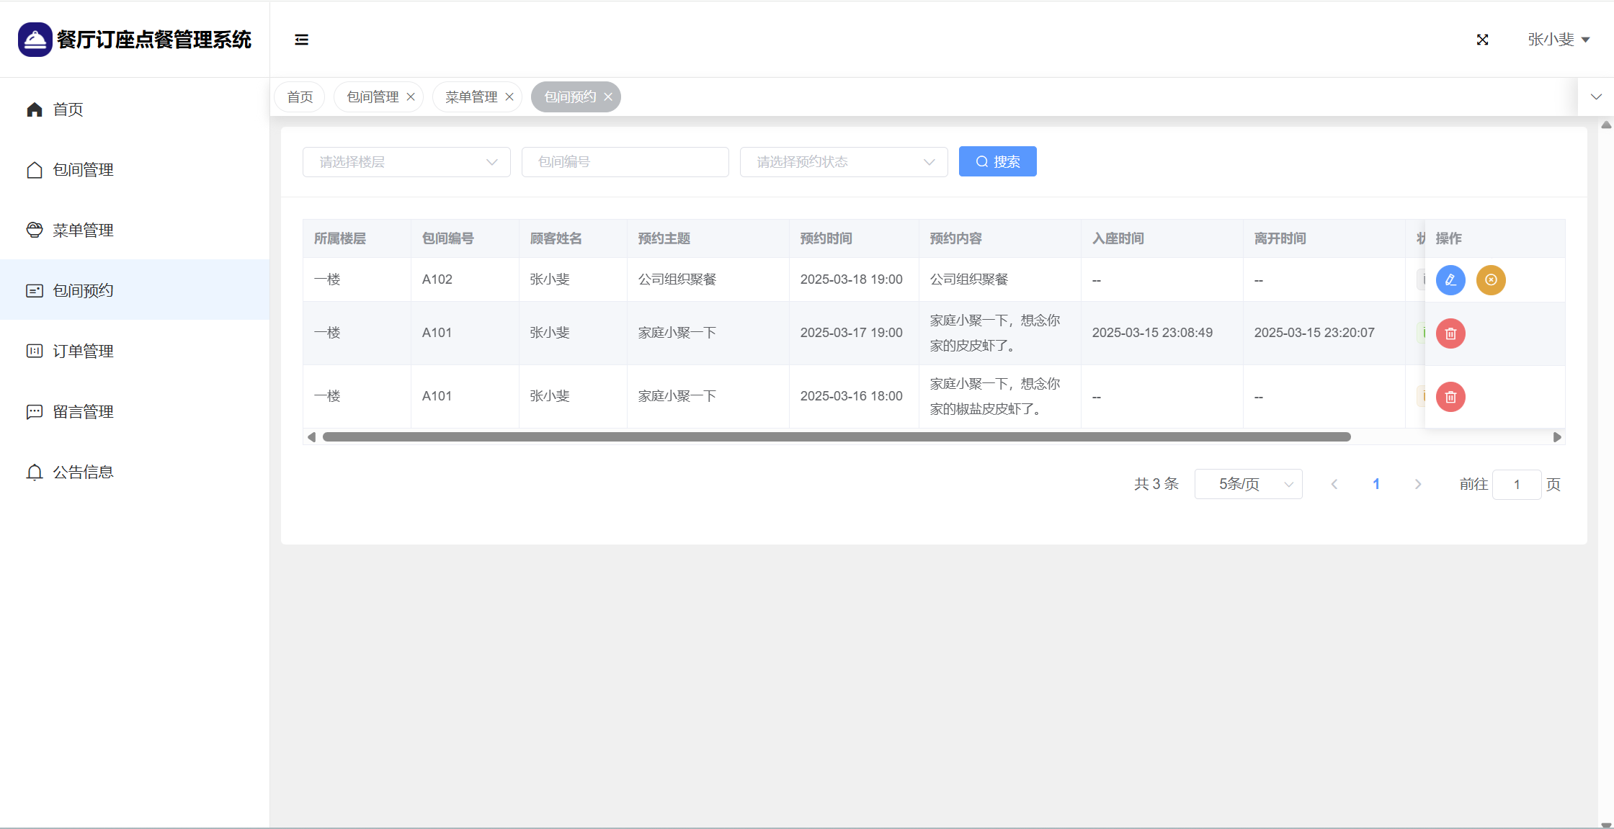Image resolution: width=1614 pixels, height=829 pixels.
Task: Click orange cancel icon for A102 reservation
Action: [1491, 280]
